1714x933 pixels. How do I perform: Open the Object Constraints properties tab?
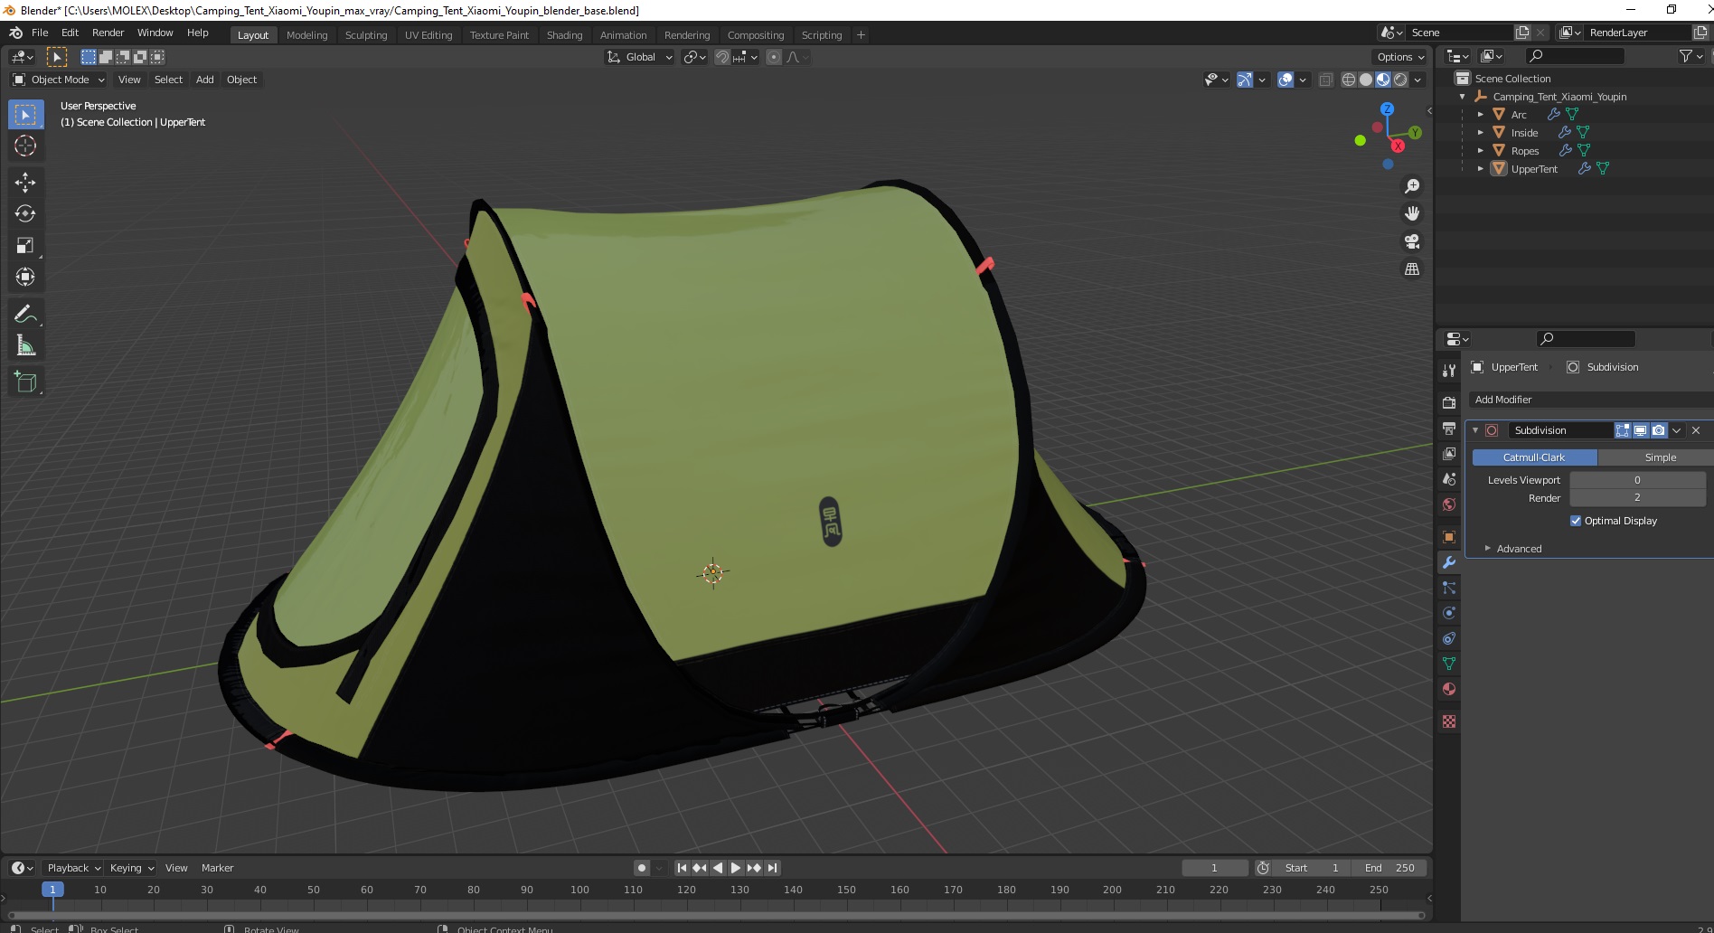(1449, 638)
